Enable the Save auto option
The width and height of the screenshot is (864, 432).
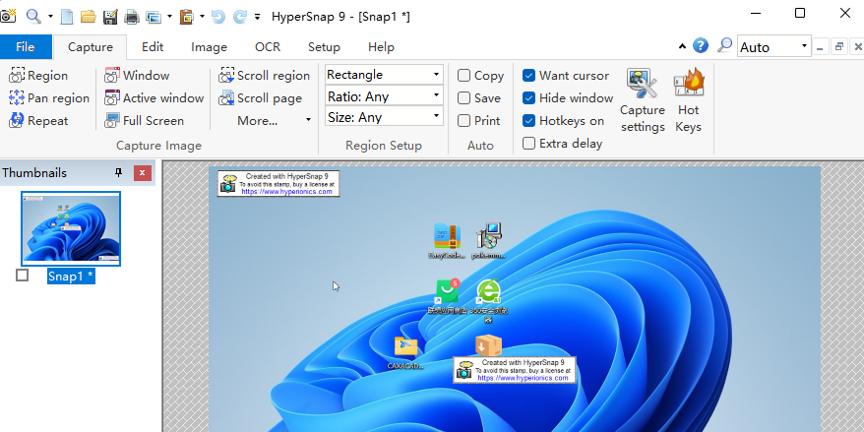(x=463, y=98)
